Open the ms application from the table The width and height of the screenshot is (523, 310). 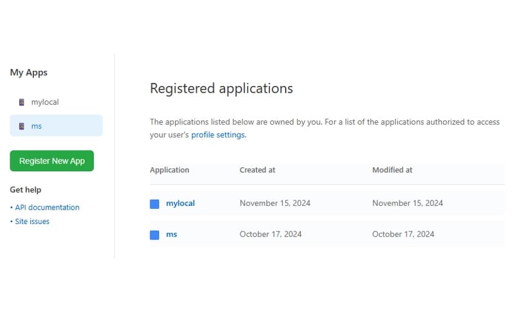tap(171, 234)
